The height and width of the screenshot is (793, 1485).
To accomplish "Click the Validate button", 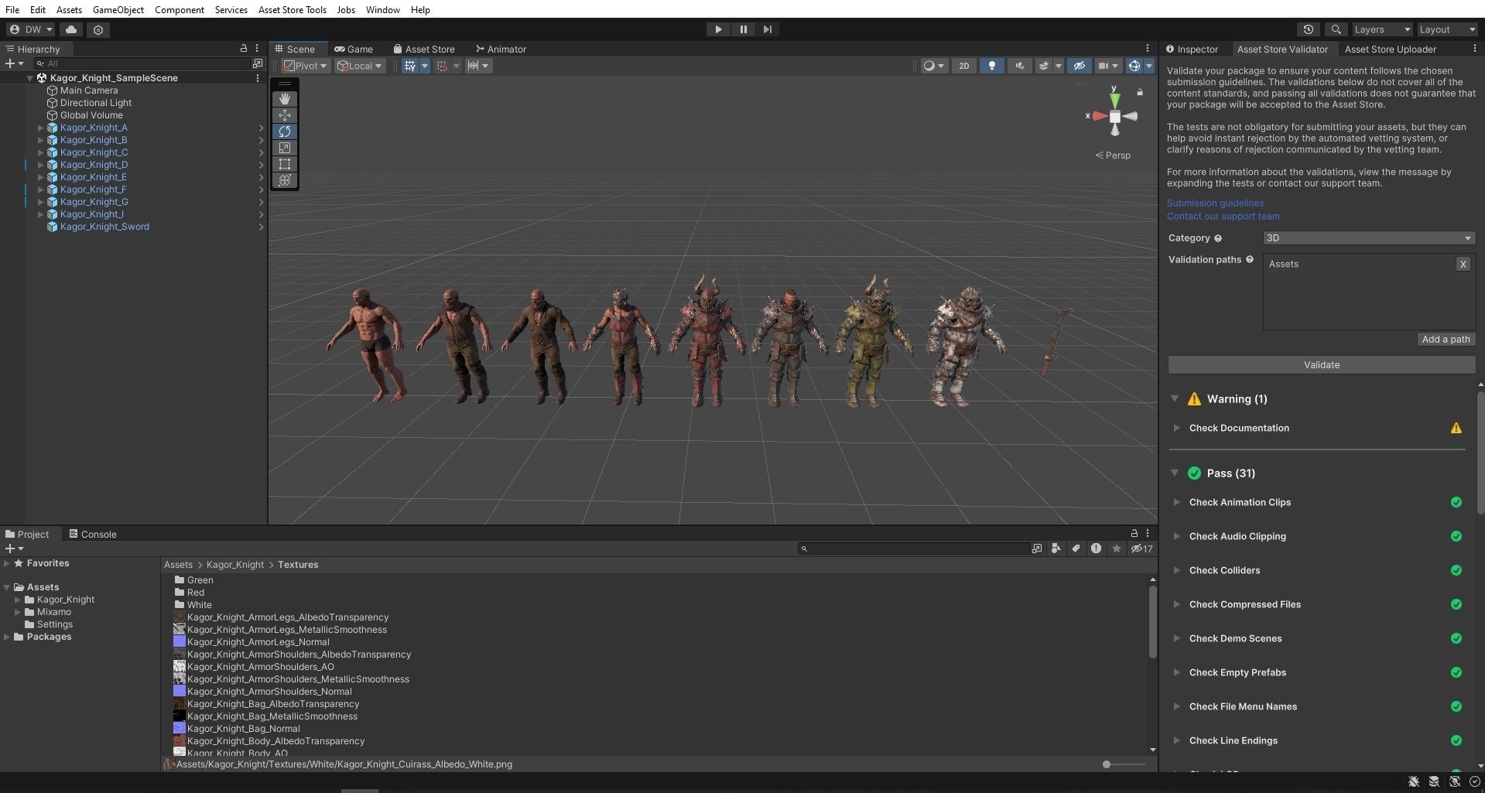I will 1321,364.
